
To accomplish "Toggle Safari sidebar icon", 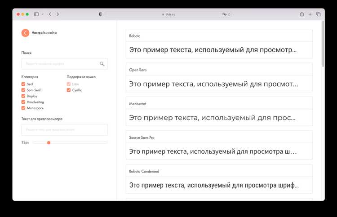I will point(36,14).
